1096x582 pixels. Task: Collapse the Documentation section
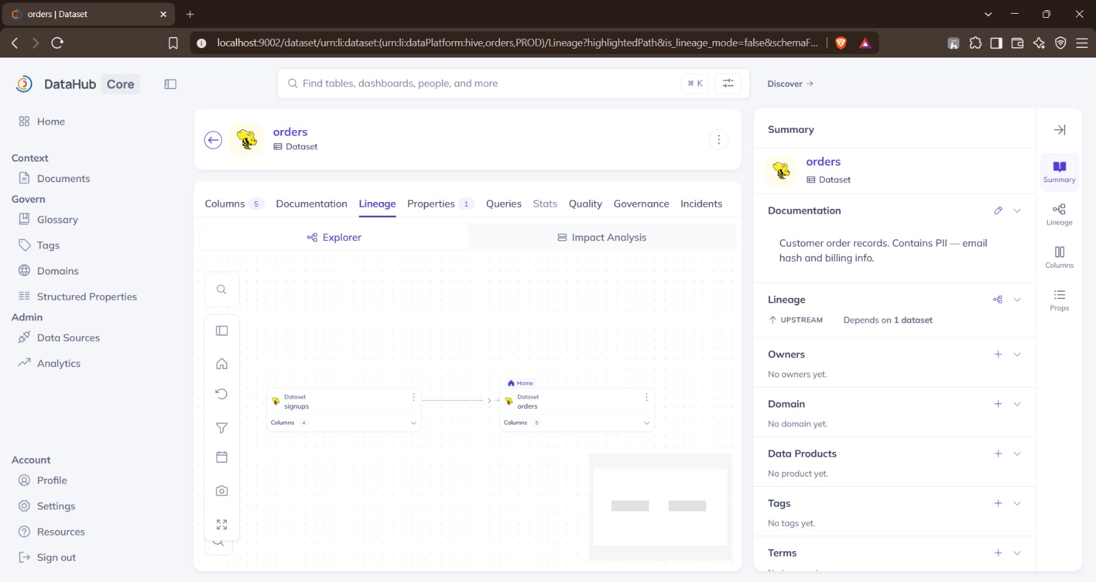(x=1017, y=211)
